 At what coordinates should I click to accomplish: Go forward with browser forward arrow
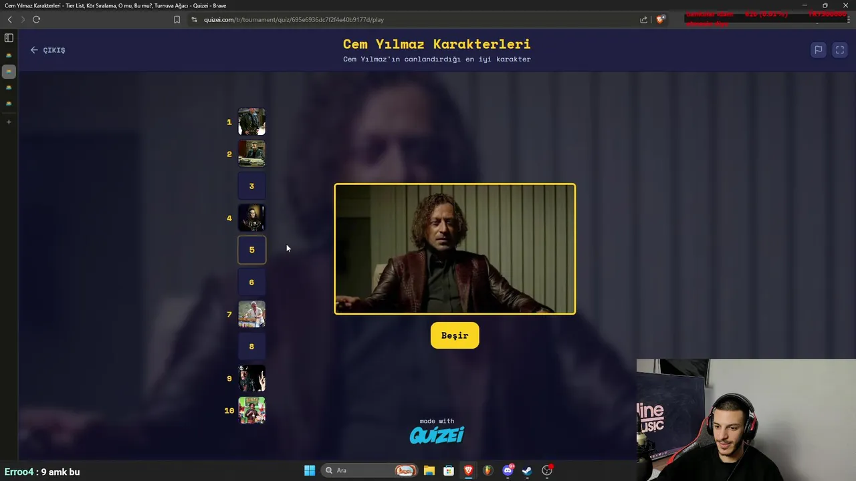(22, 19)
